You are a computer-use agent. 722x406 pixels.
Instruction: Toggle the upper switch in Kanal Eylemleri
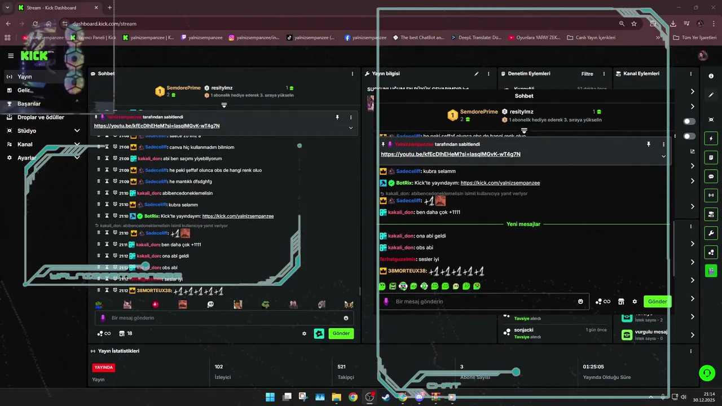(689, 121)
